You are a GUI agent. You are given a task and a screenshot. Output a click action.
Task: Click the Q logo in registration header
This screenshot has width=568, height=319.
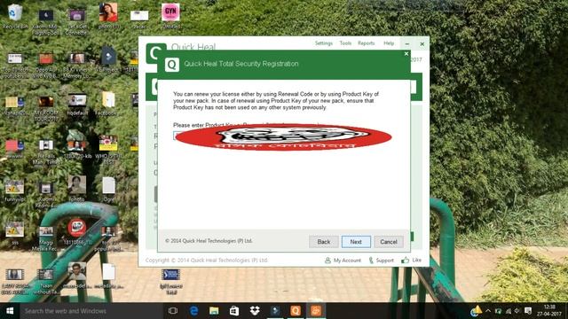coord(171,65)
